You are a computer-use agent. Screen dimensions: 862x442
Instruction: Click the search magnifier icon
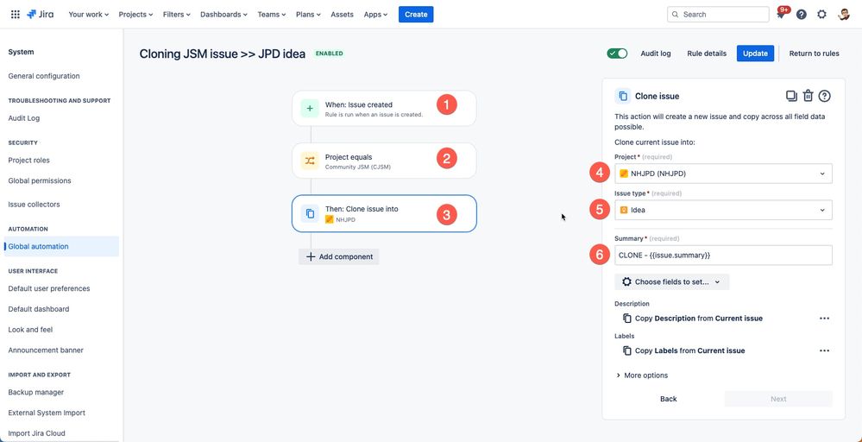[676, 15]
